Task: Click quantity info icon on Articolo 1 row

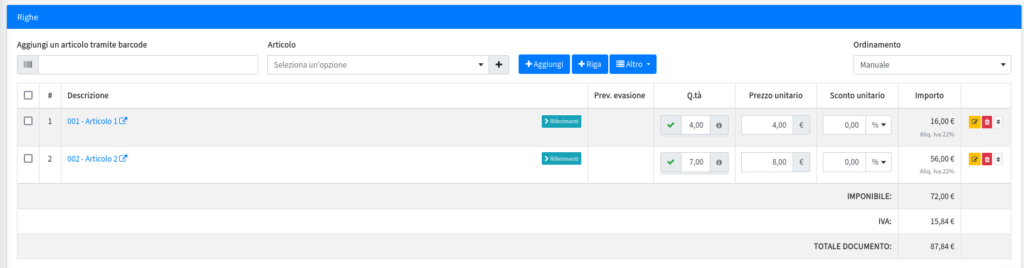Action: point(719,125)
